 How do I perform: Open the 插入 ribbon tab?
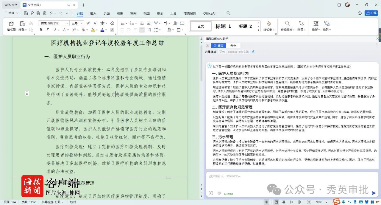(93, 13)
